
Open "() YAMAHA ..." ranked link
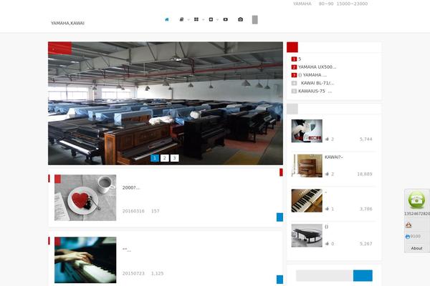[312, 75]
